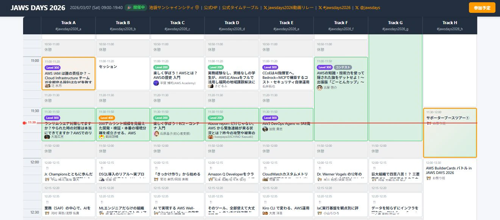Click Level 400 badge on 200アカウント session
This screenshot has width=500, height=220.
tap(106, 118)
